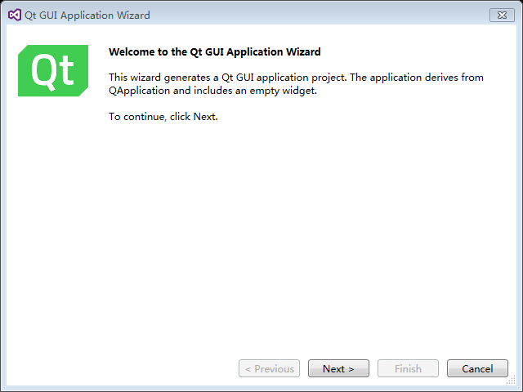Screen dimensions: 523x392
Task: Click the 'This wizard generates' description sentence
Action: tap(296, 84)
